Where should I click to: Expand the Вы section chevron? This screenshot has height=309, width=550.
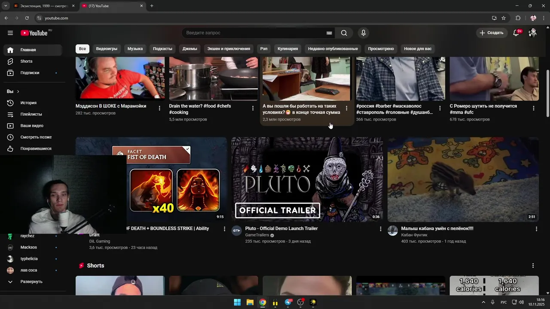pyautogui.click(x=18, y=91)
